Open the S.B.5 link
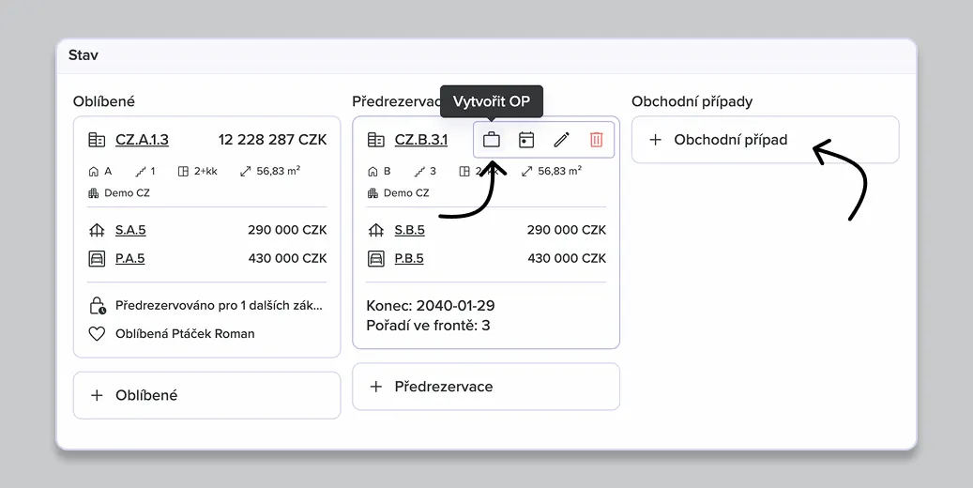The image size is (973, 488). point(409,230)
